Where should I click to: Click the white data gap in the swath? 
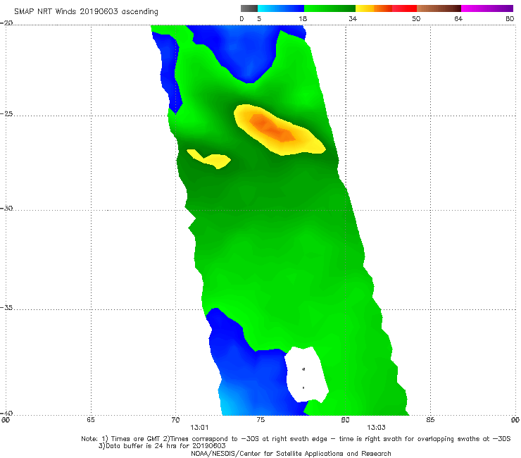click(307, 374)
